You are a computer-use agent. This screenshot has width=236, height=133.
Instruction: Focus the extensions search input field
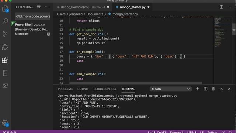tap(33, 16)
